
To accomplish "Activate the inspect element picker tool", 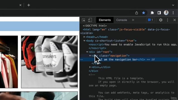I will point(83,20).
